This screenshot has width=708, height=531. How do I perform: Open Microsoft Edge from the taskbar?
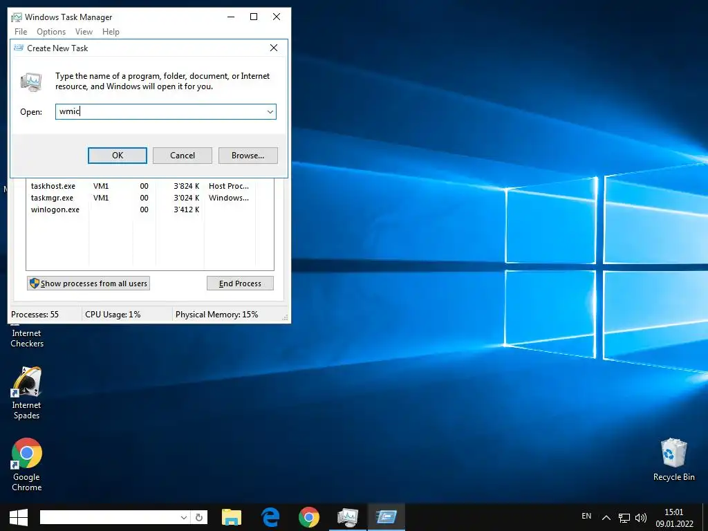click(270, 517)
